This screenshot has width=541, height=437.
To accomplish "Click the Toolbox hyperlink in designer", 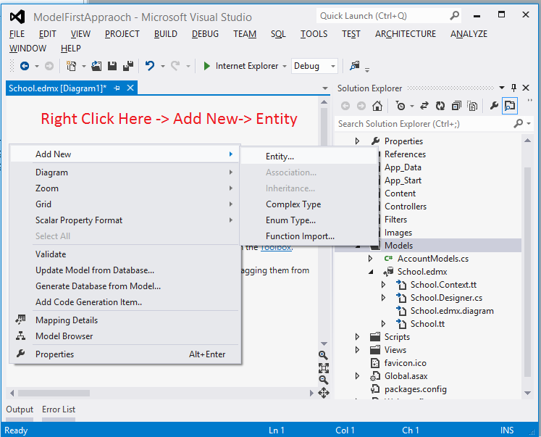I will (x=277, y=247).
